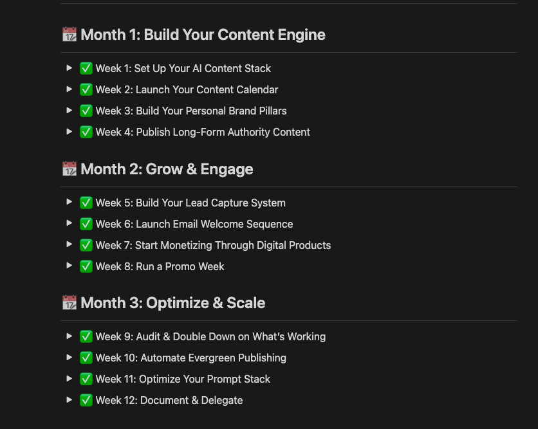Click the green checkmark icon for Week 12

pos(86,400)
